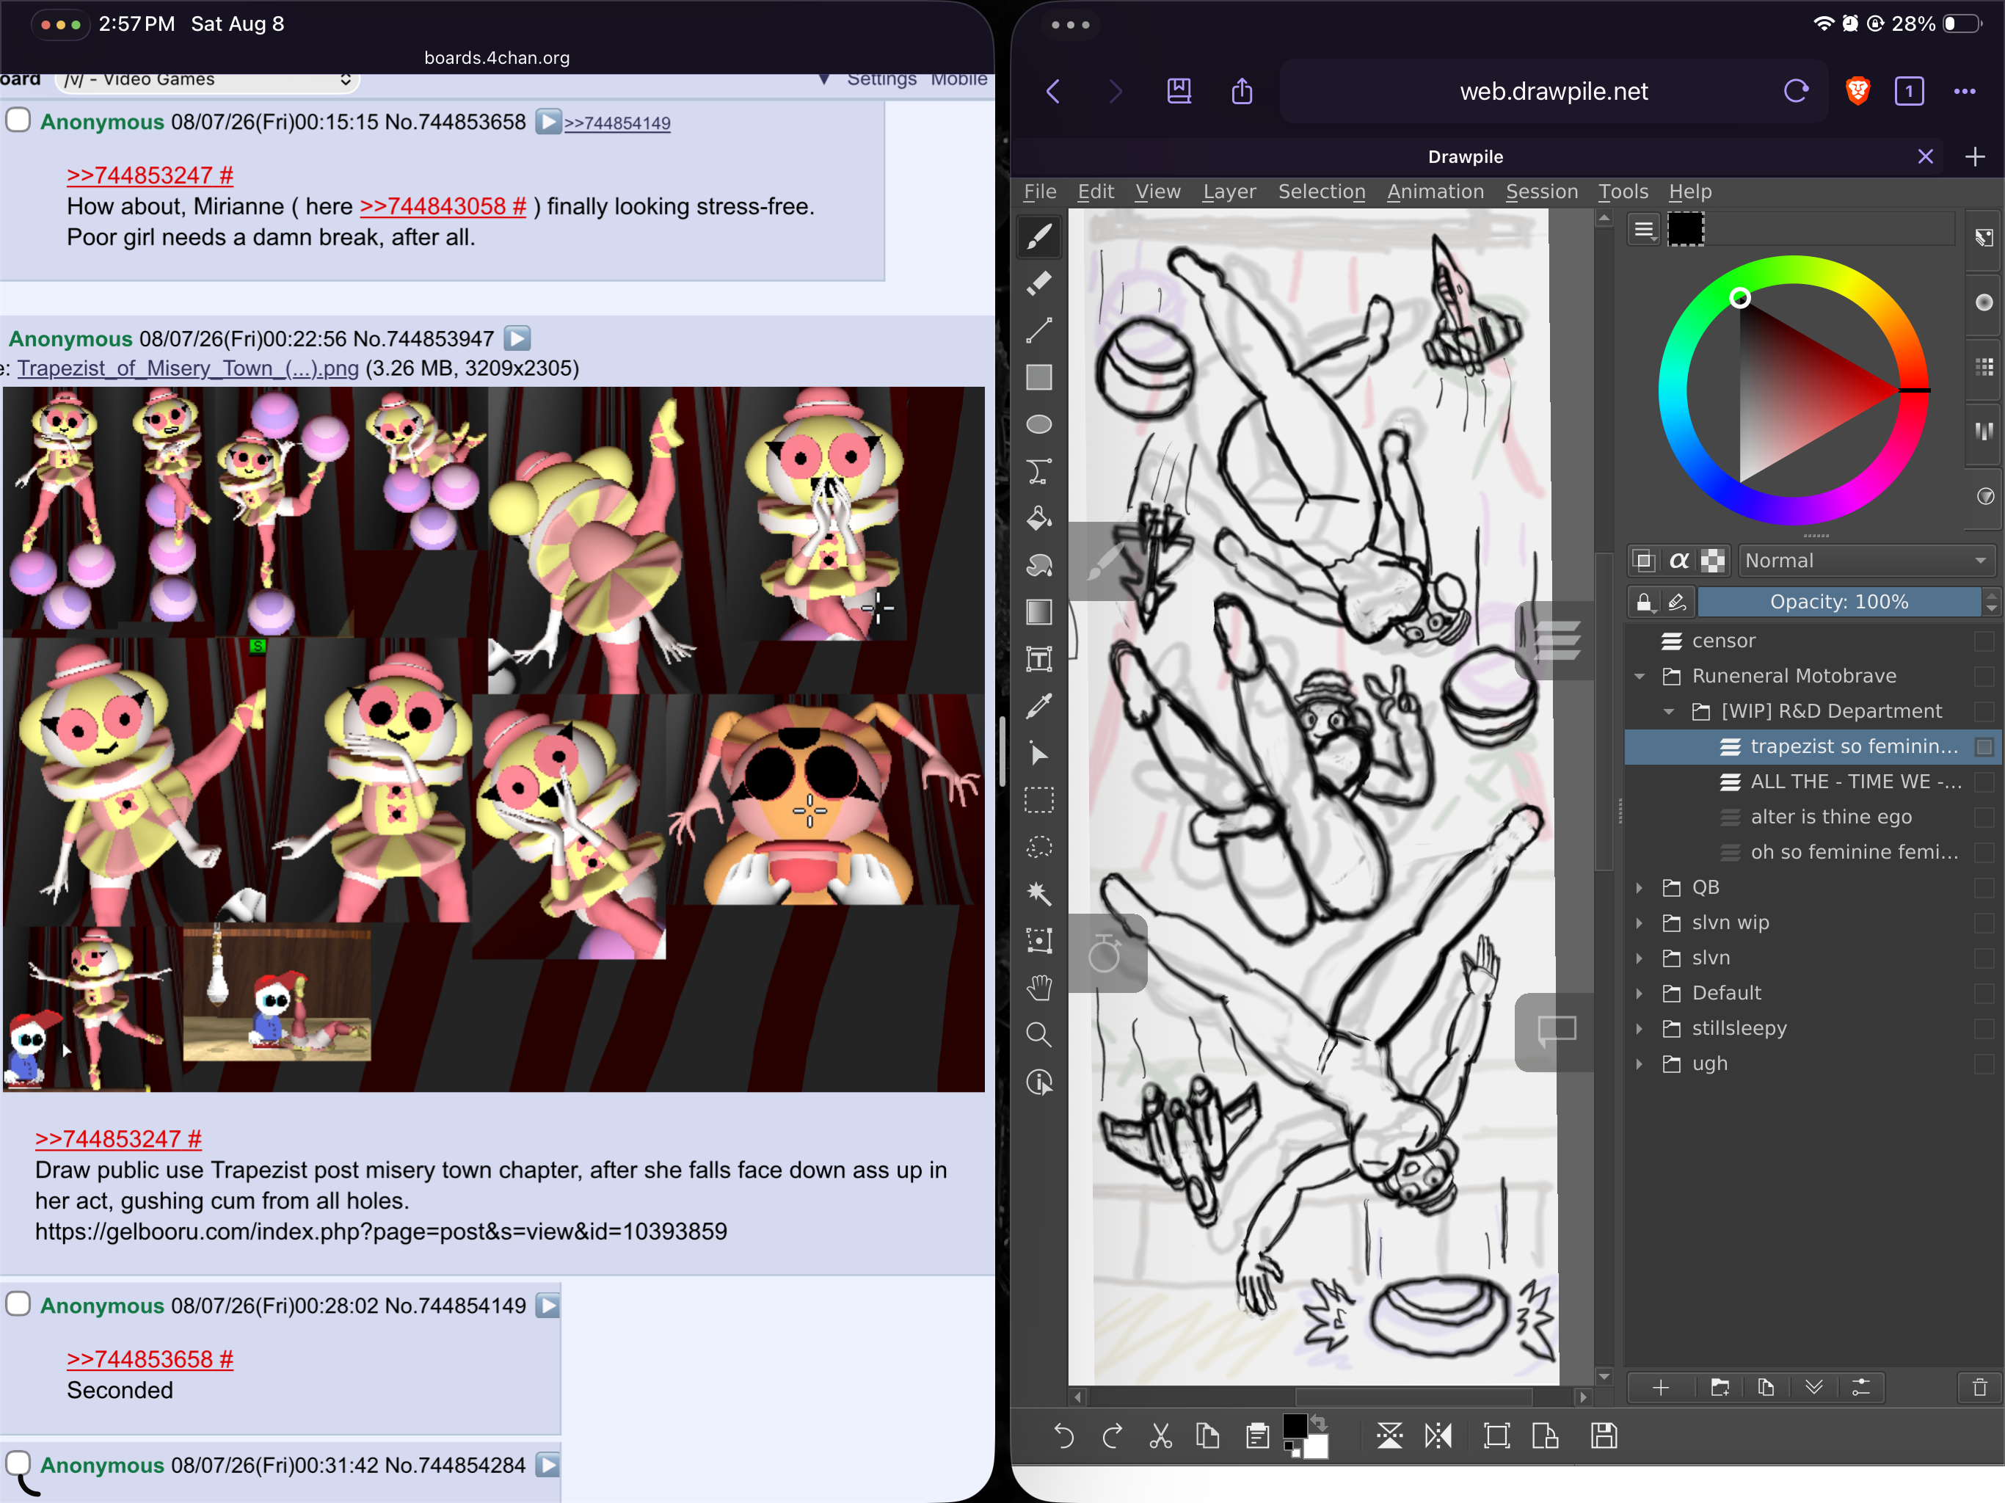Open the Drawpile Animation menu

click(x=1435, y=192)
